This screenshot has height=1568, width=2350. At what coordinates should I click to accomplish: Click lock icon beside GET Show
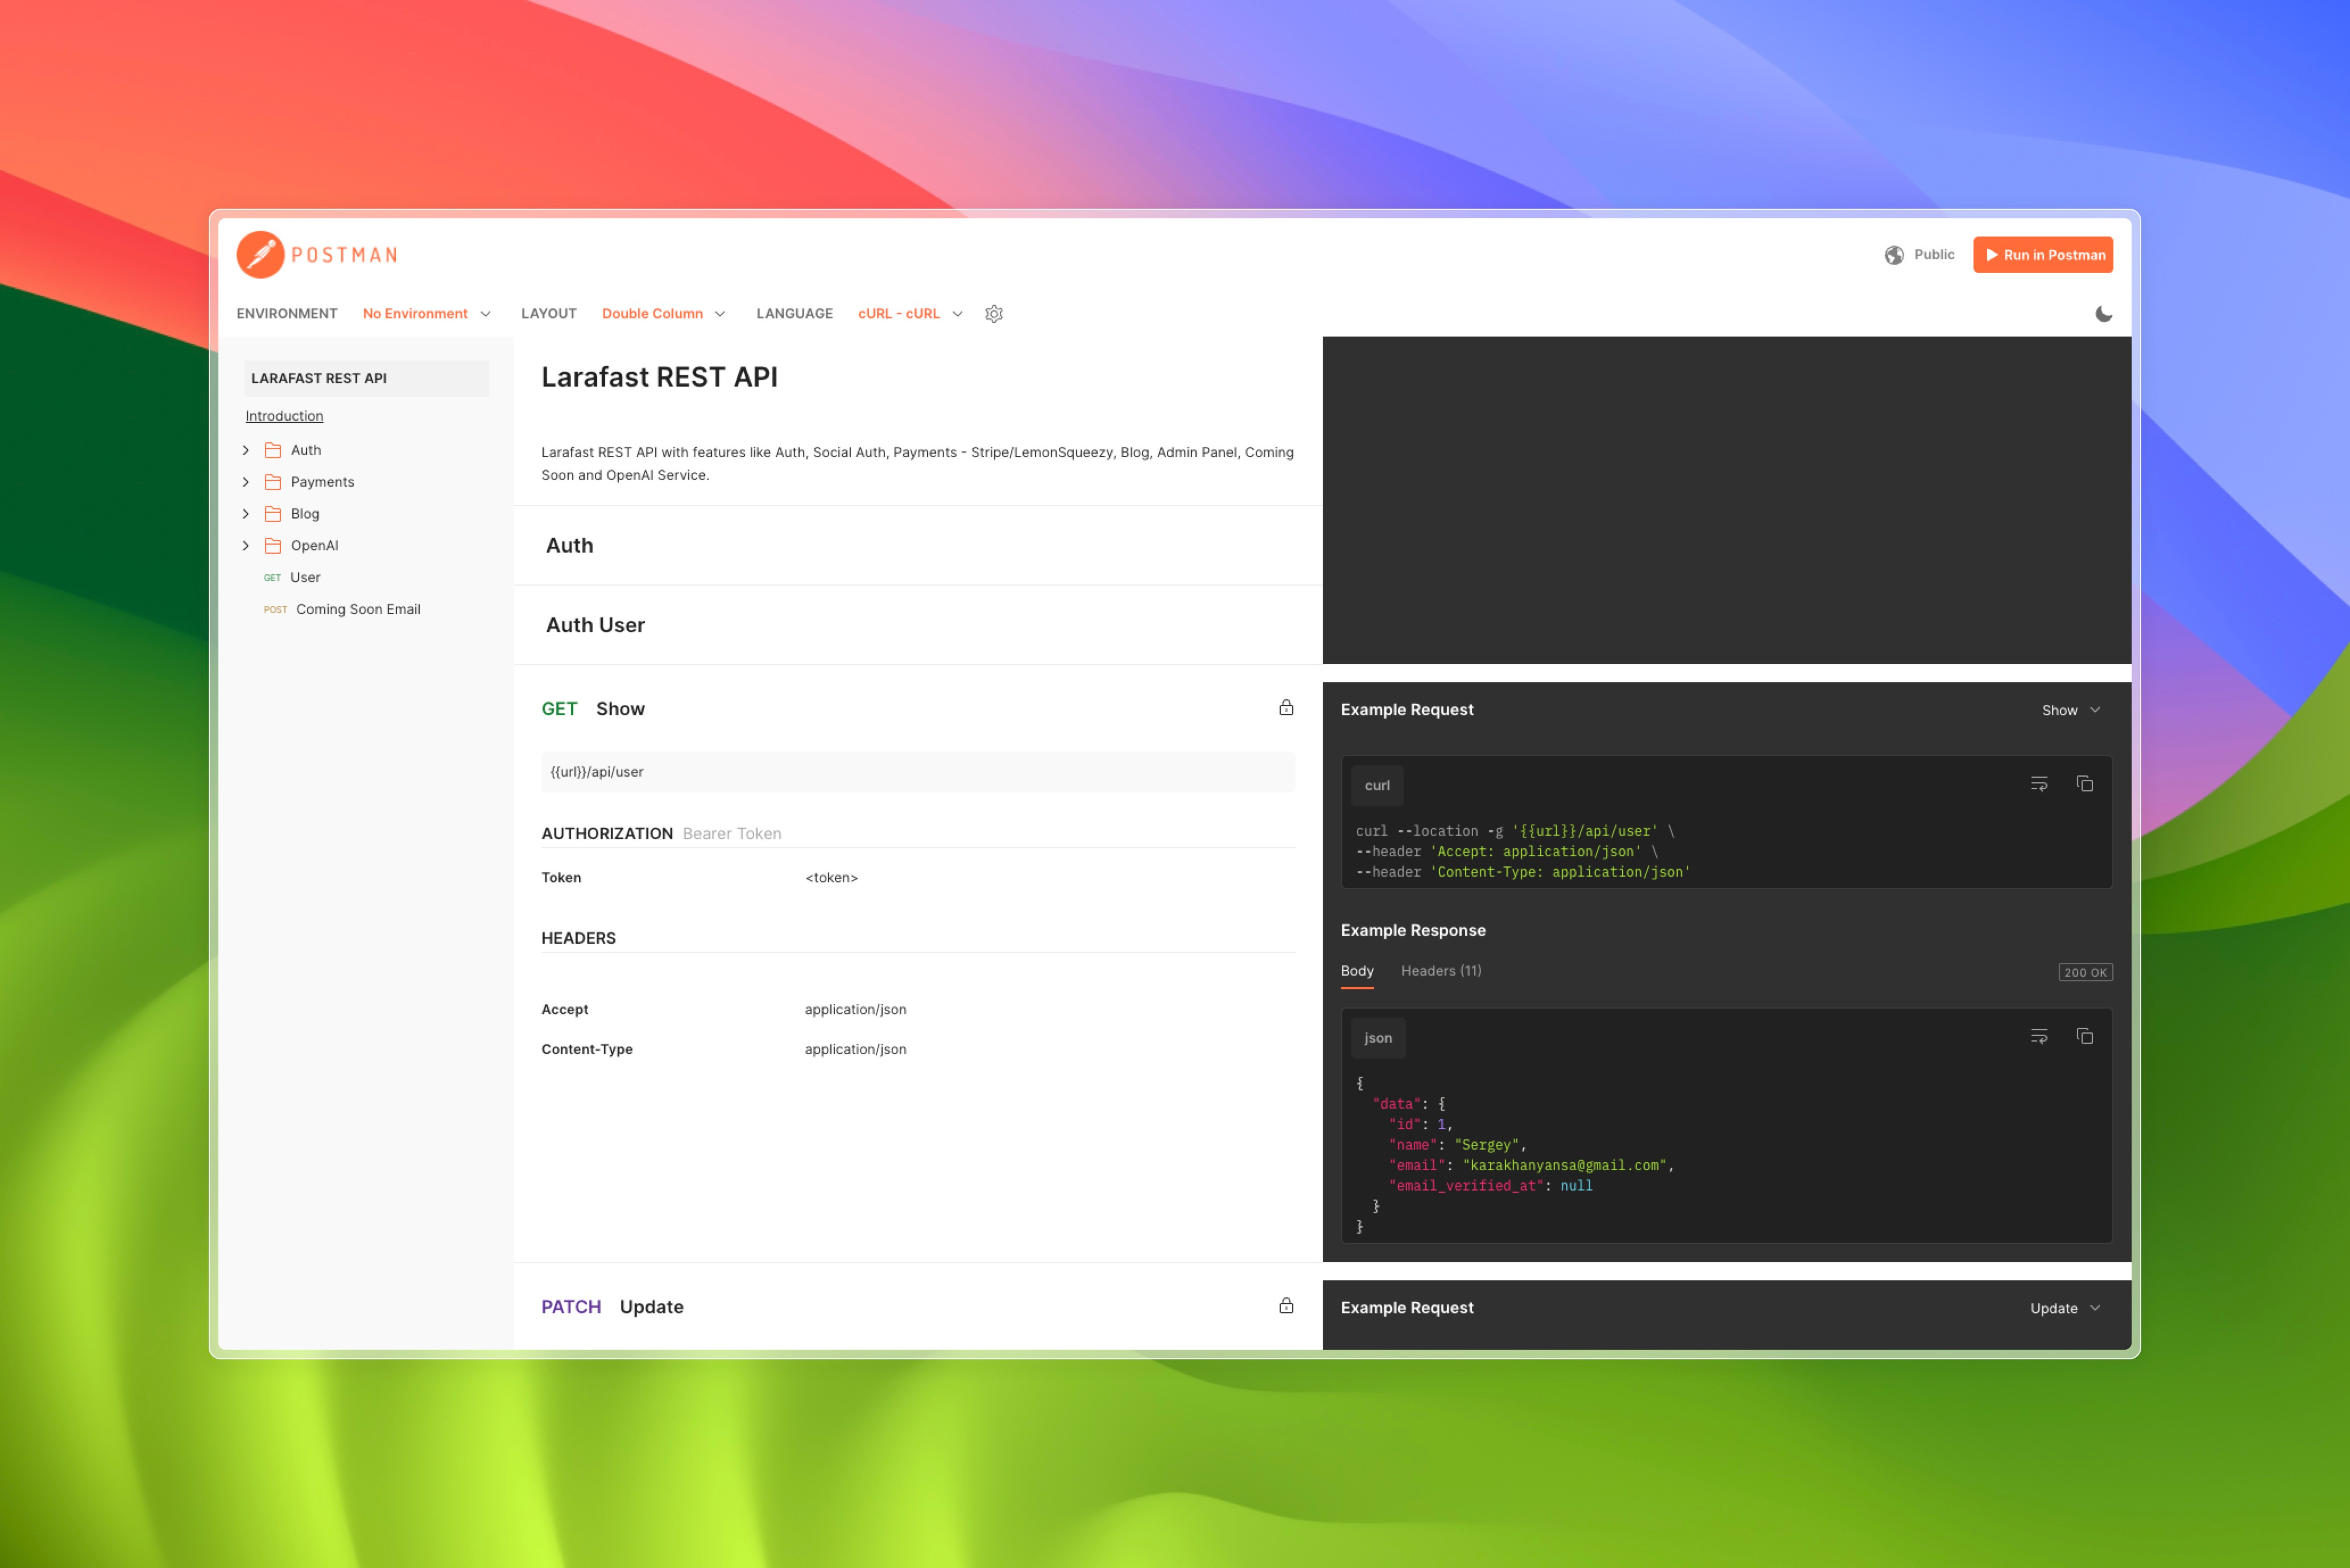(x=1285, y=708)
